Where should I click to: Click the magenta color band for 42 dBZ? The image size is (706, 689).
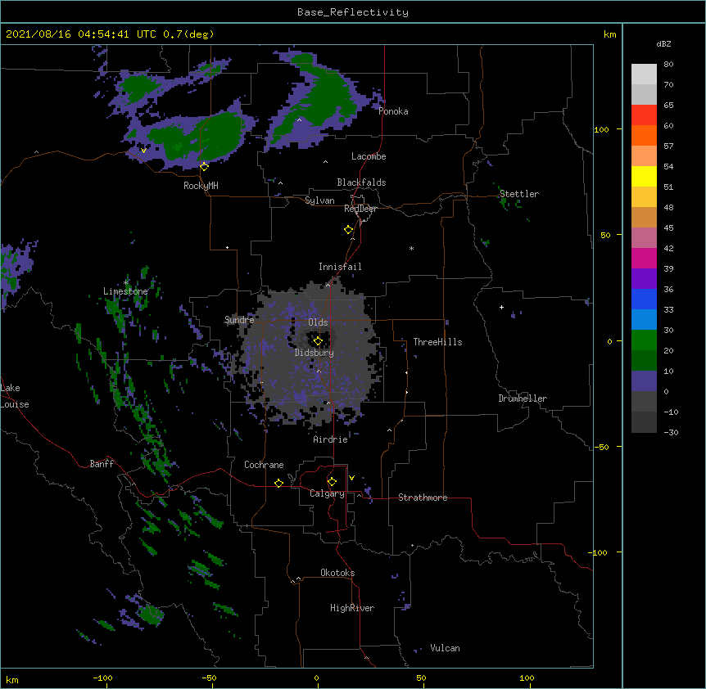644,258
